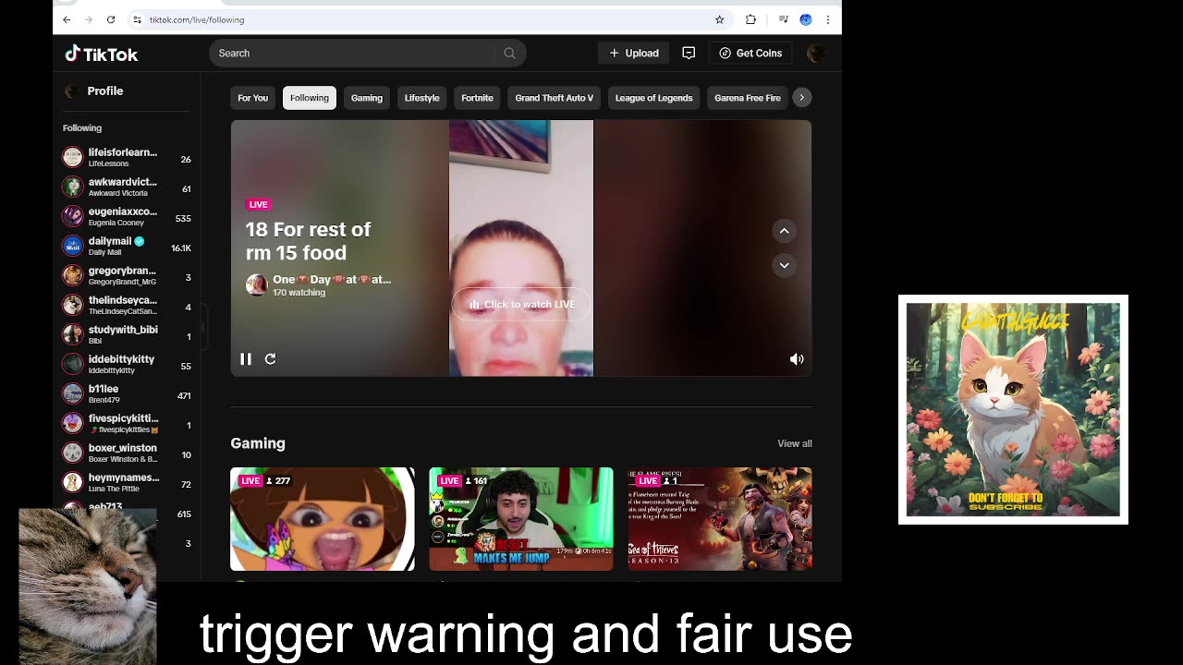This screenshot has width=1183, height=665.
Task: Select the For You tab
Action: coord(252,98)
